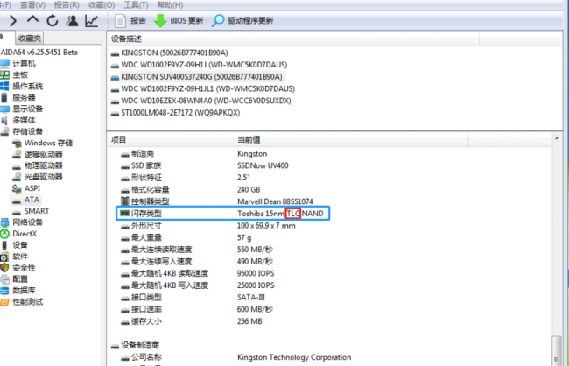Switch to the 收藏夹 tab
Viewport: 569px width, 366px height.
coord(30,39)
